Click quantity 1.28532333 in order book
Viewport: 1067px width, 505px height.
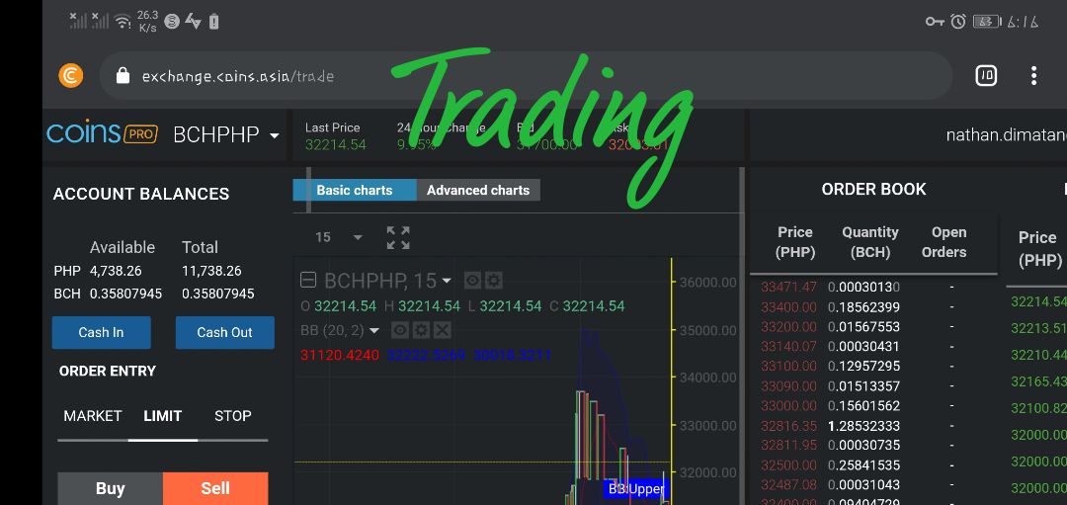[864, 426]
